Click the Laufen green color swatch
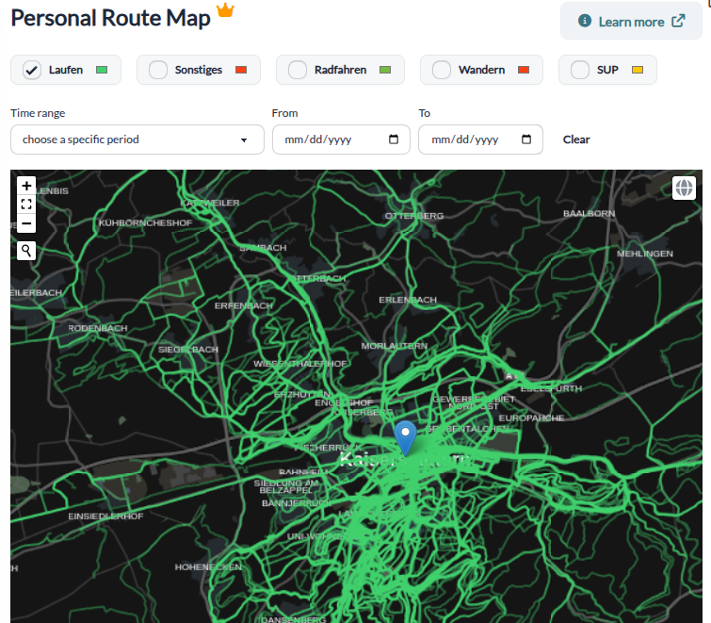 [102, 70]
